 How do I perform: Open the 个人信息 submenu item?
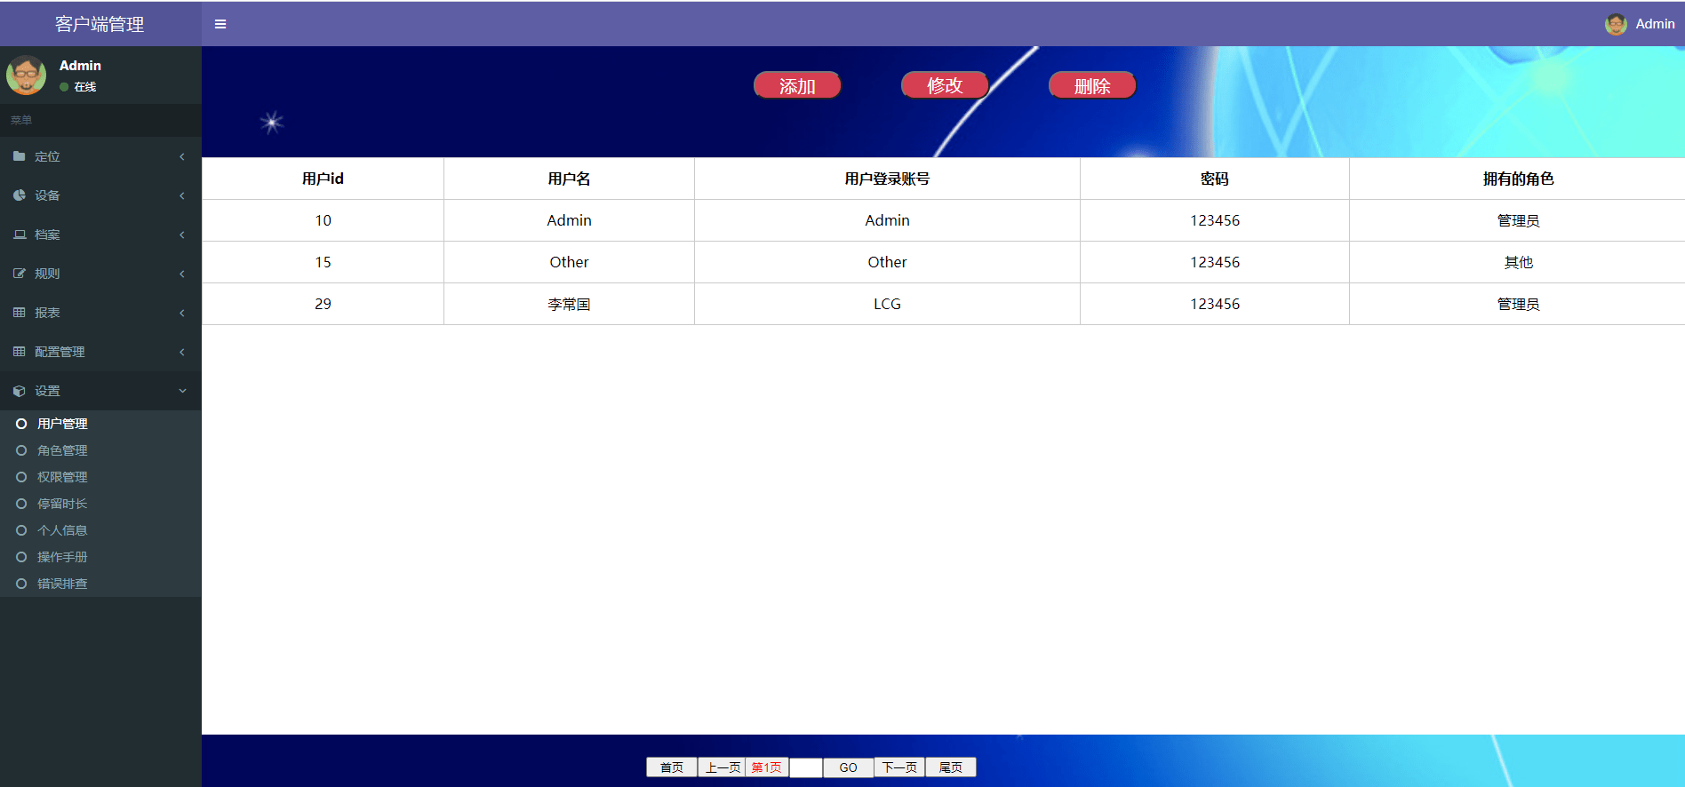point(100,530)
